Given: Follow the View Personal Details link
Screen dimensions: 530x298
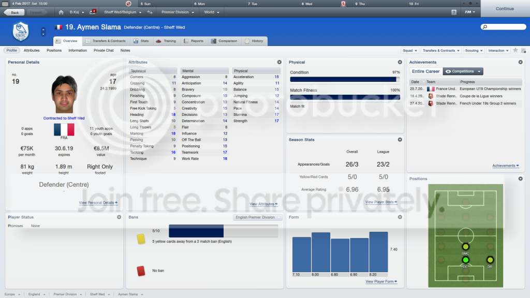Looking at the screenshot, I should (x=98, y=203).
